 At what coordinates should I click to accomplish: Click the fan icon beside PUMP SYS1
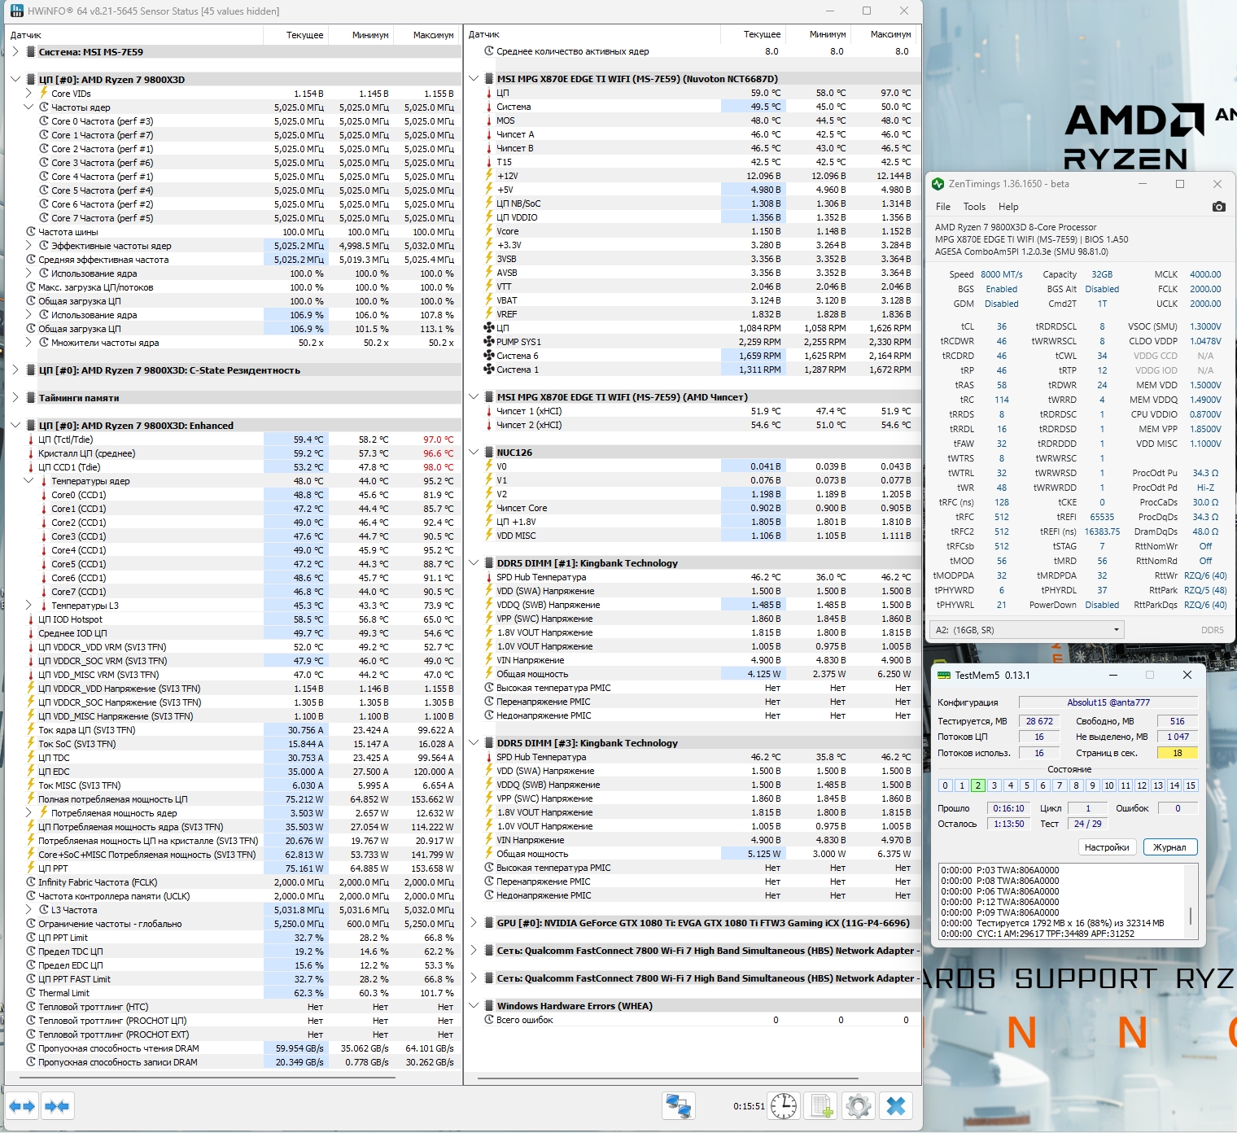coord(489,342)
